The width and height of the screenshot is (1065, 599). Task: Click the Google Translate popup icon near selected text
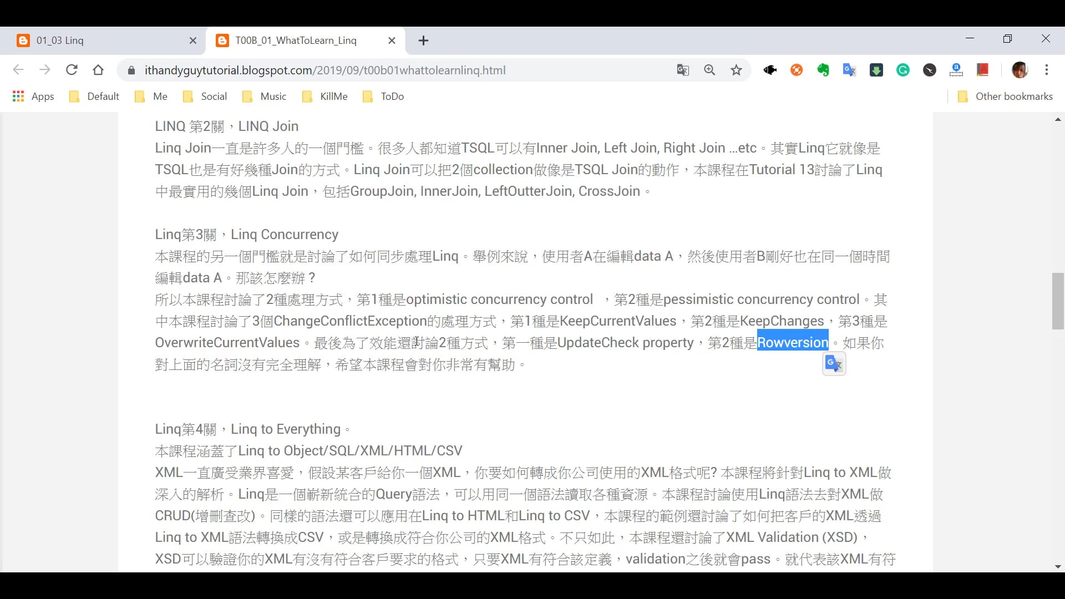834,364
